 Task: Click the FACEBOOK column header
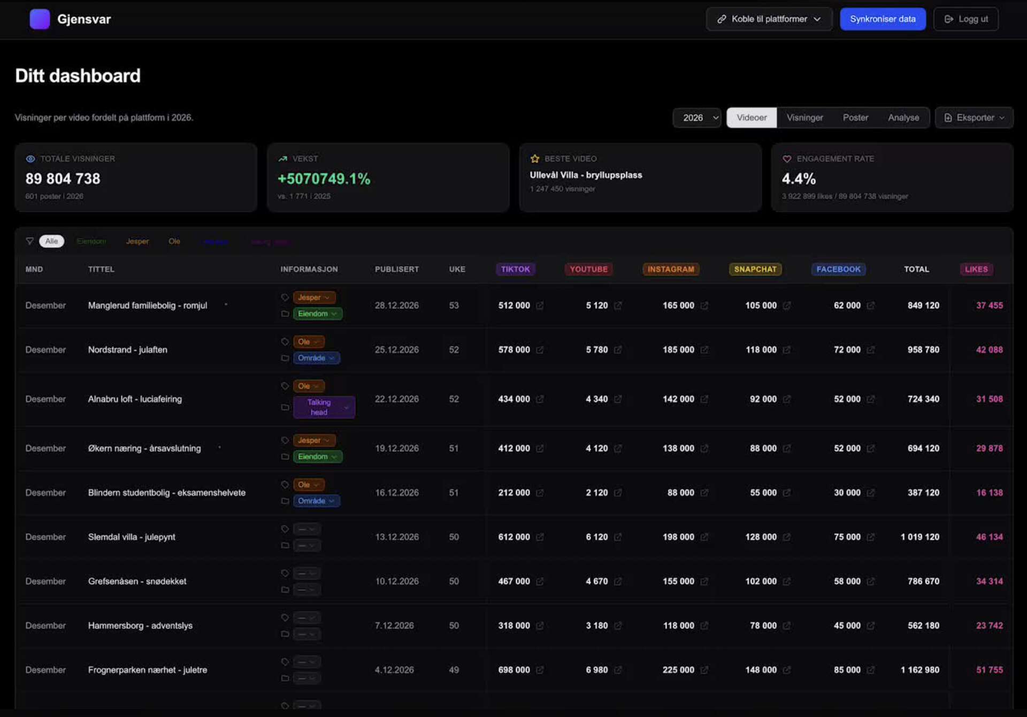click(x=838, y=269)
